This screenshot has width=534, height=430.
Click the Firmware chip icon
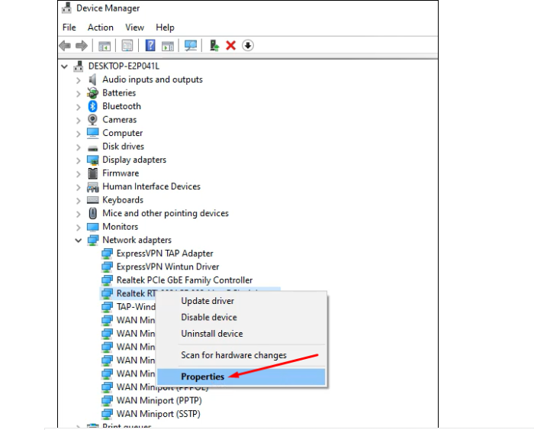pyautogui.click(x=92, y=173)
